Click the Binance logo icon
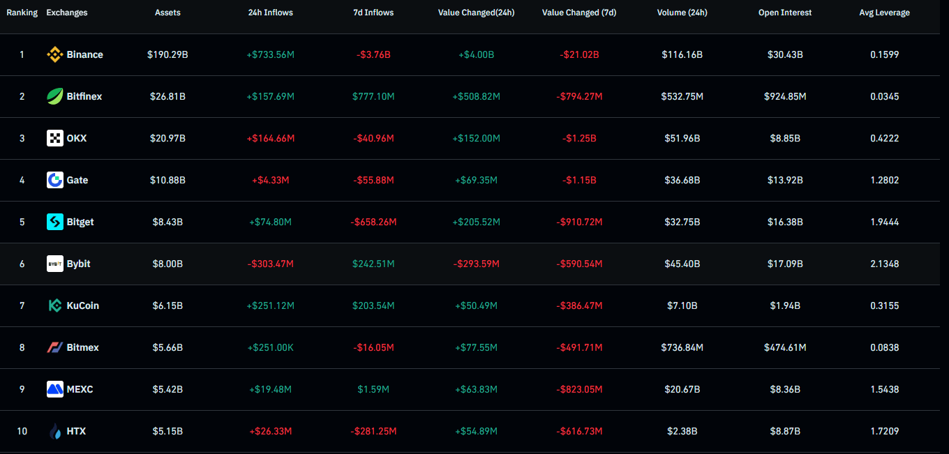 [55, 54]
